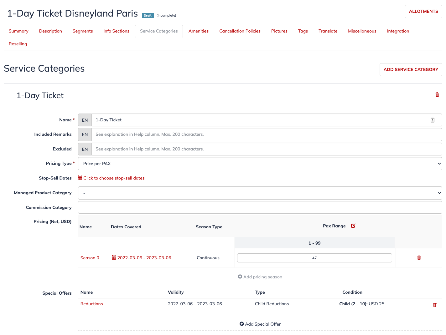
Task: Click the (Incomplete) status label
Action: pyautogui.click(x=166, y=15)
